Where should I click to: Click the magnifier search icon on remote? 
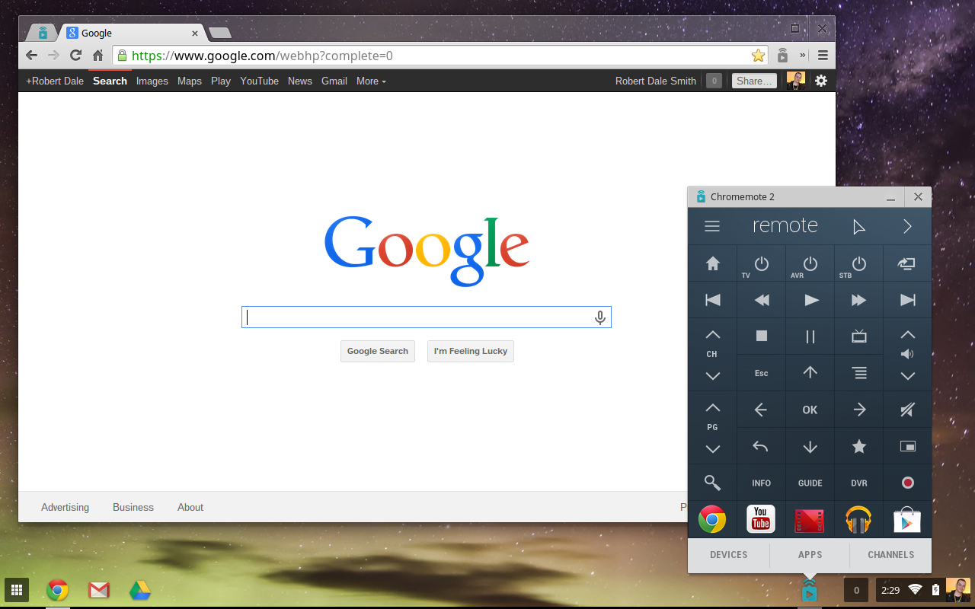click(x=713, y=483)
